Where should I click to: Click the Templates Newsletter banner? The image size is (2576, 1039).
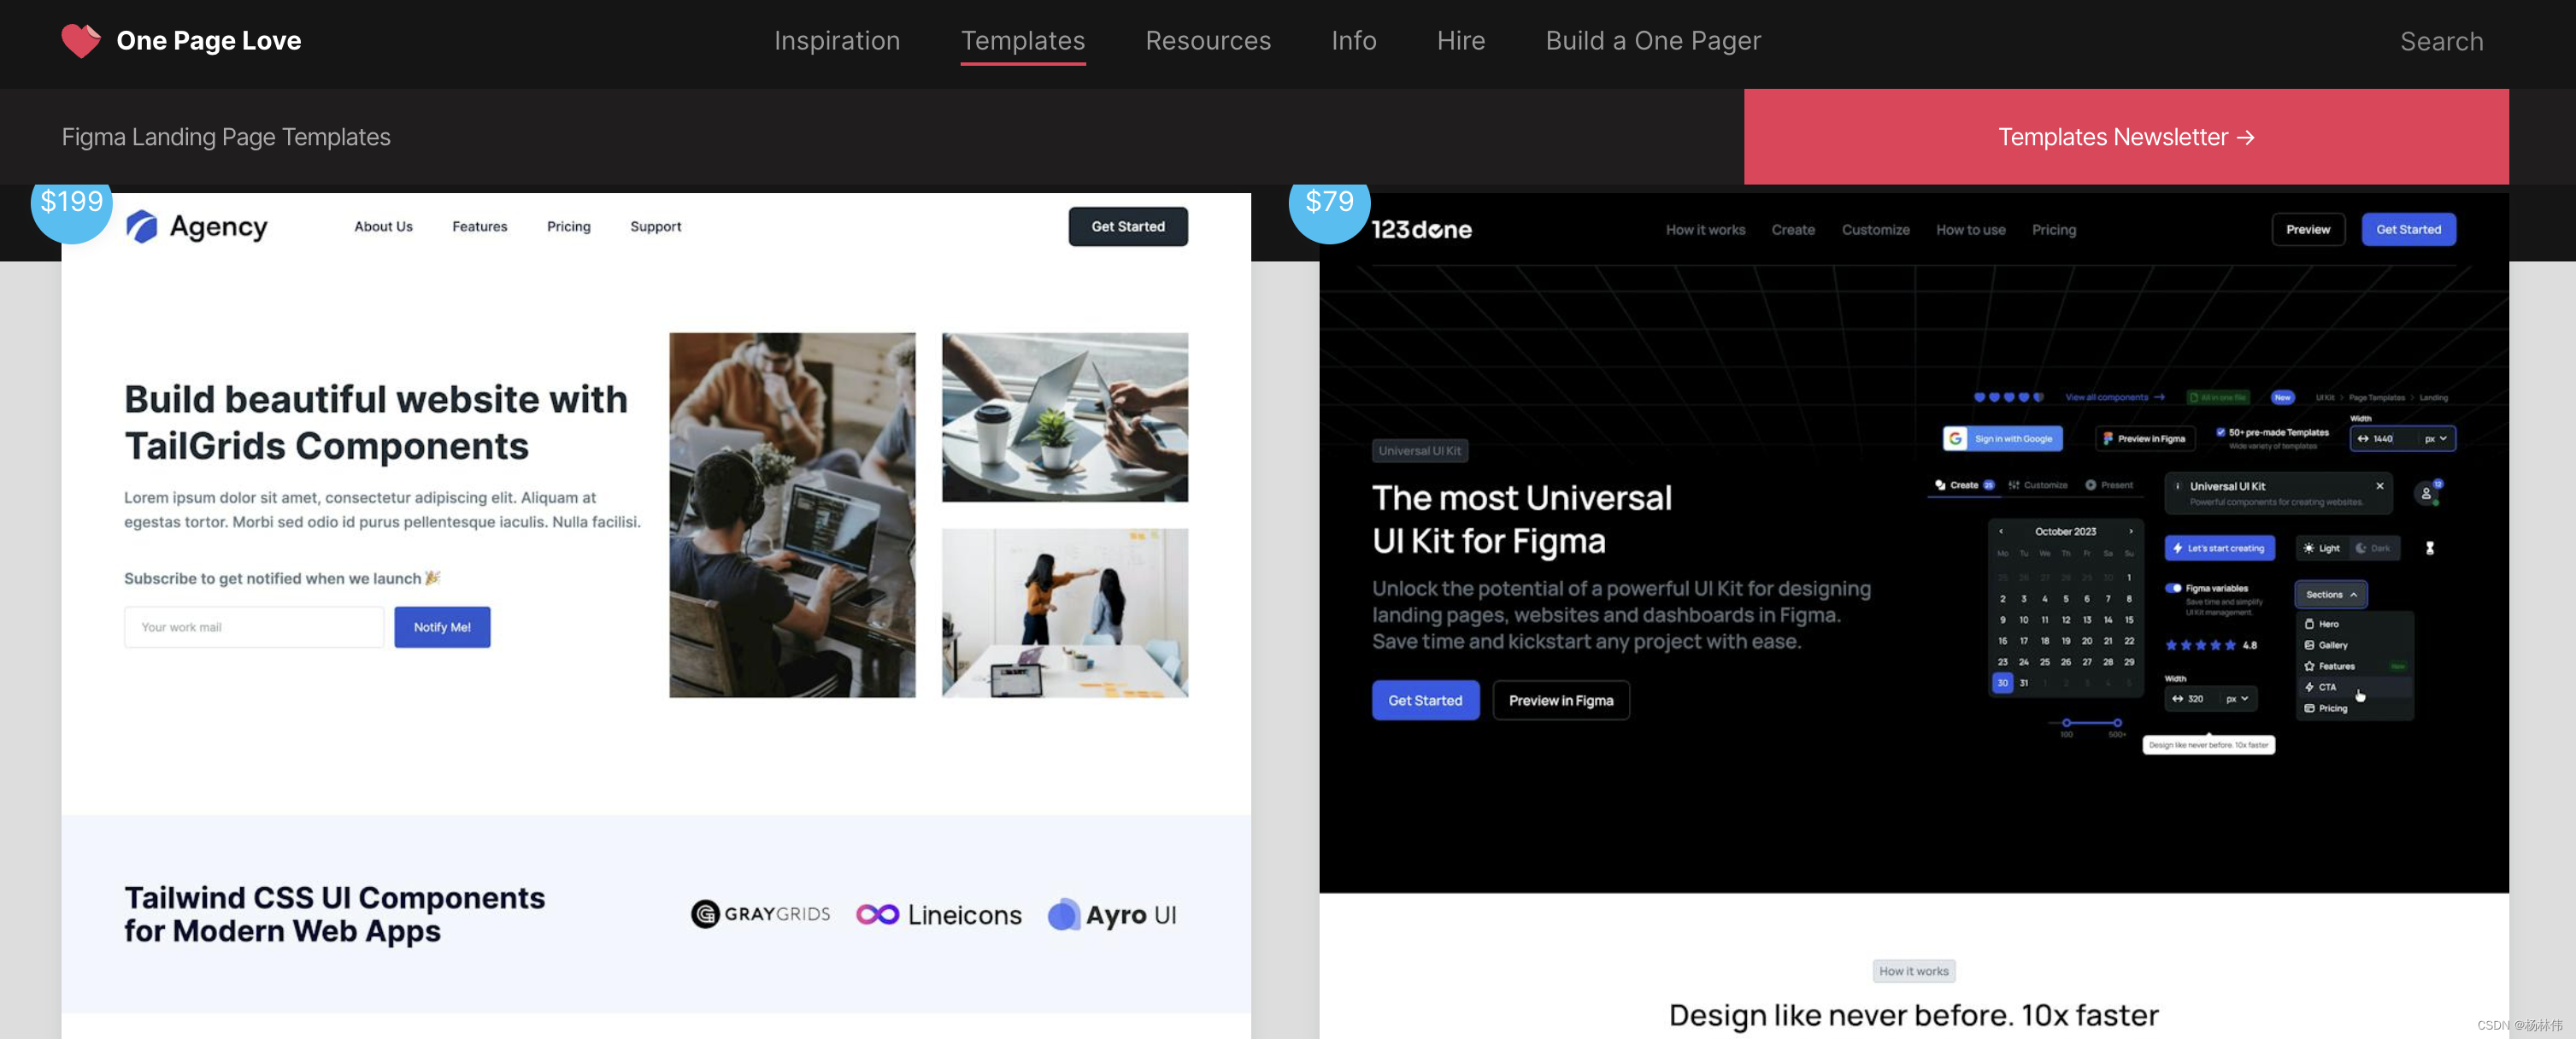tap(2125, 137)
